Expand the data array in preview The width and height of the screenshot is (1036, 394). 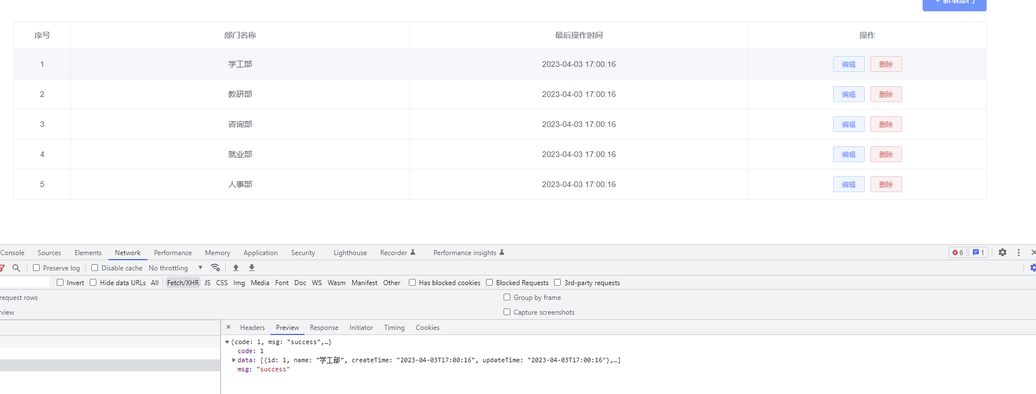[234, 360]
